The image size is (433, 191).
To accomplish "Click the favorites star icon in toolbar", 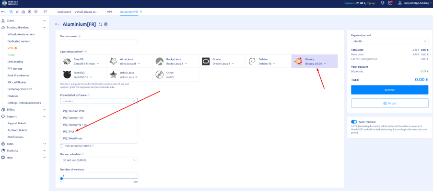I will 17,11.
